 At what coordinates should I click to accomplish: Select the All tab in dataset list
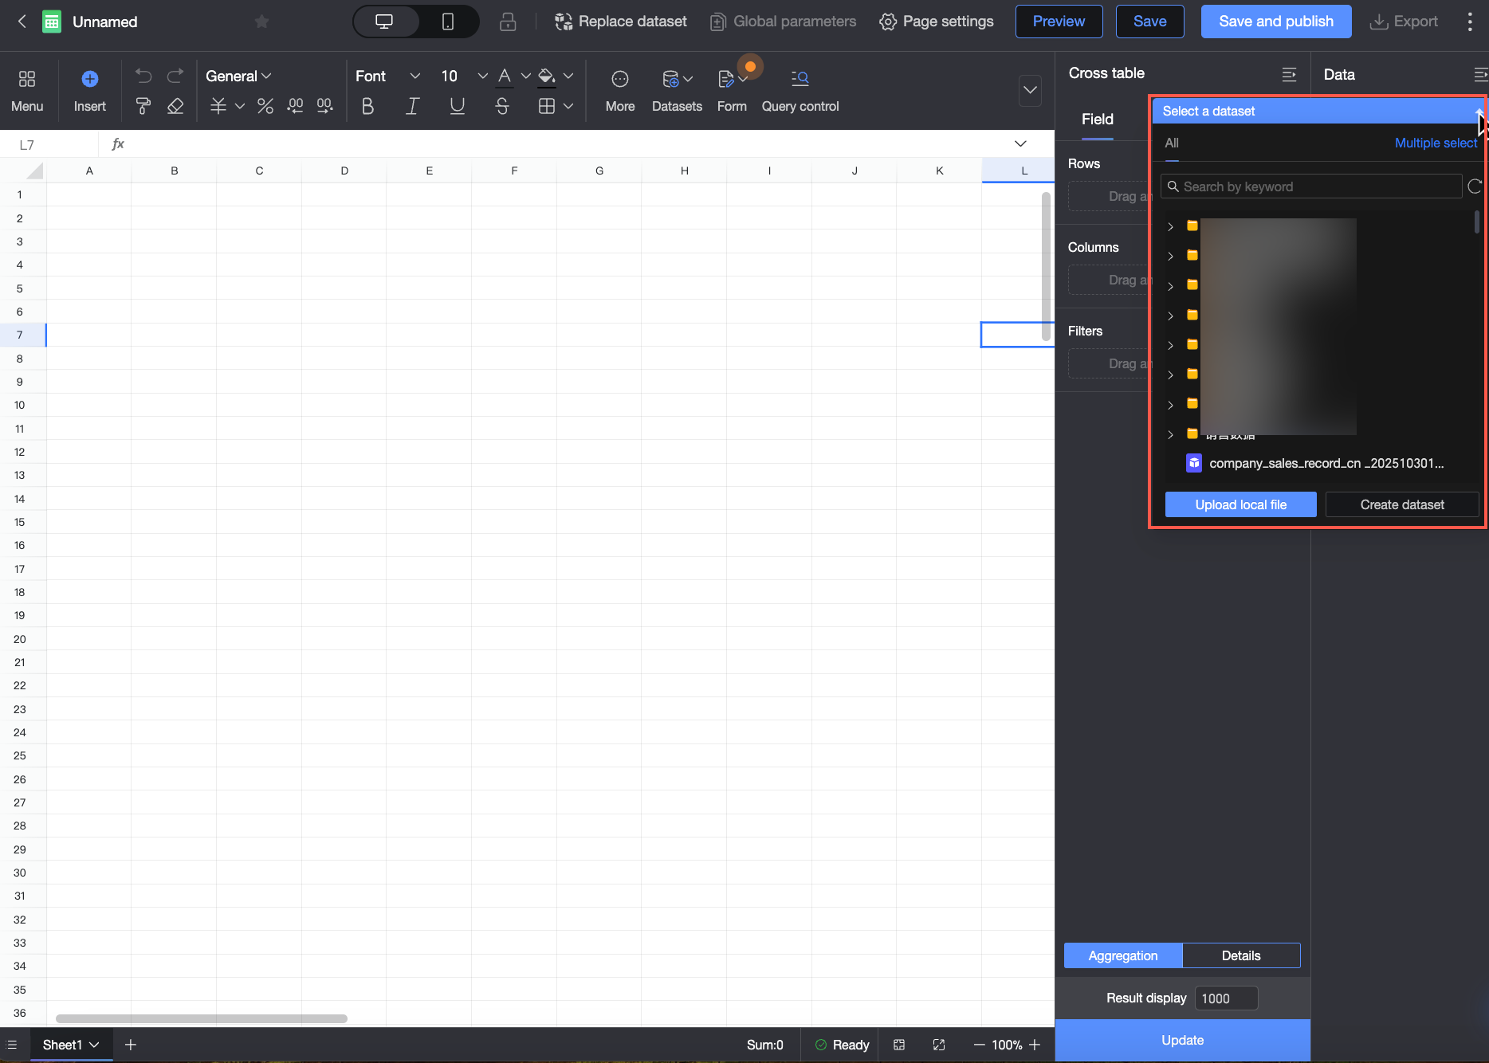pos(1172,143)
